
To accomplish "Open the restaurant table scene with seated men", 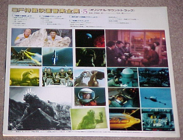I will coord(137,48).
